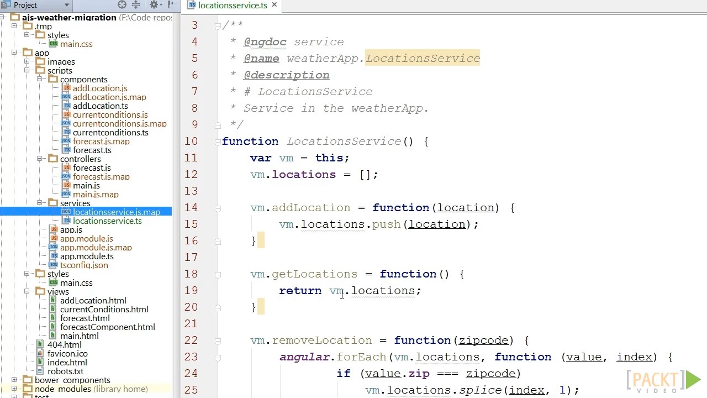Click the JS icon of addLocation.js

click(x=66, y=88)
